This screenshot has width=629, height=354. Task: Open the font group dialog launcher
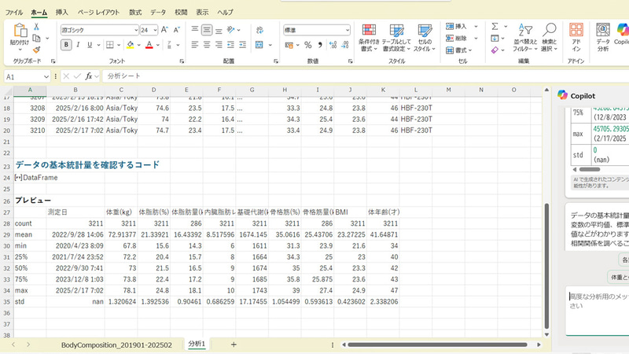[x=182, y=61]
